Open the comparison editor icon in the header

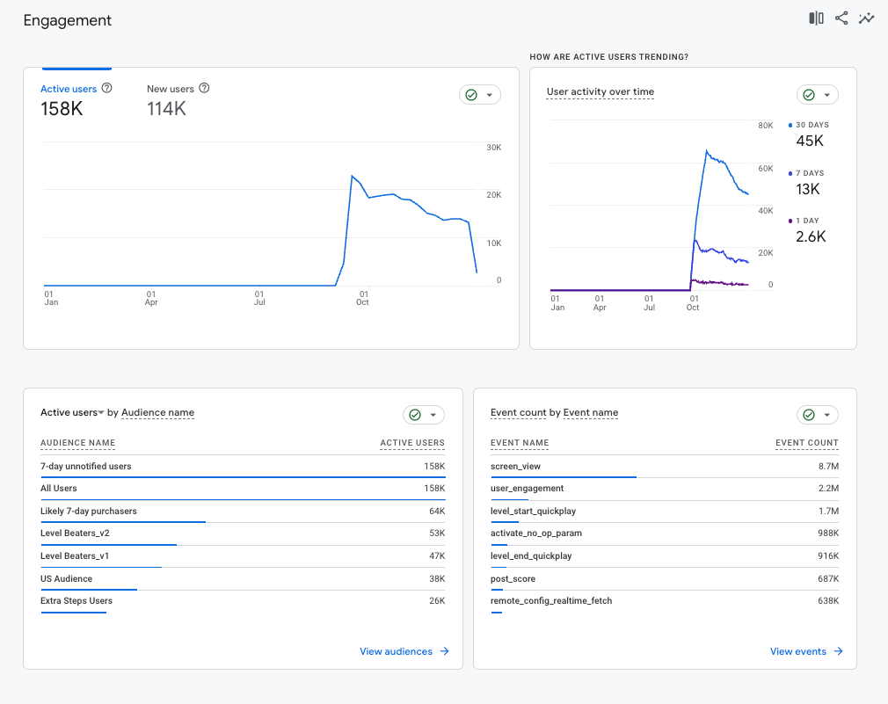click(x=814, y=18)
